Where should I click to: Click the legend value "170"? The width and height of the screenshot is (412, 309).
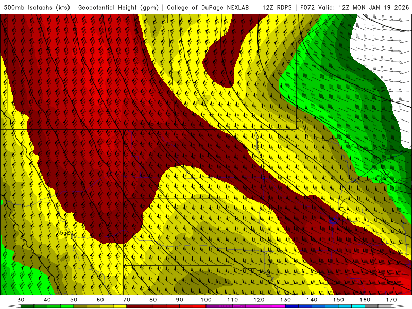[x=391, y=300]
